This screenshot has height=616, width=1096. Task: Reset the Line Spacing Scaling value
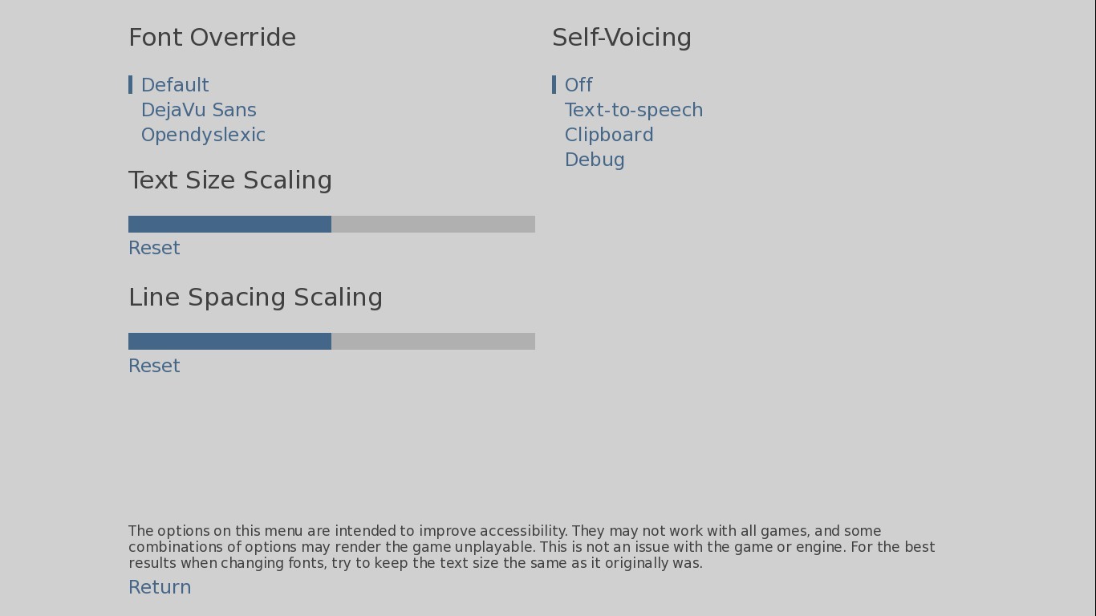click(154, 366)
